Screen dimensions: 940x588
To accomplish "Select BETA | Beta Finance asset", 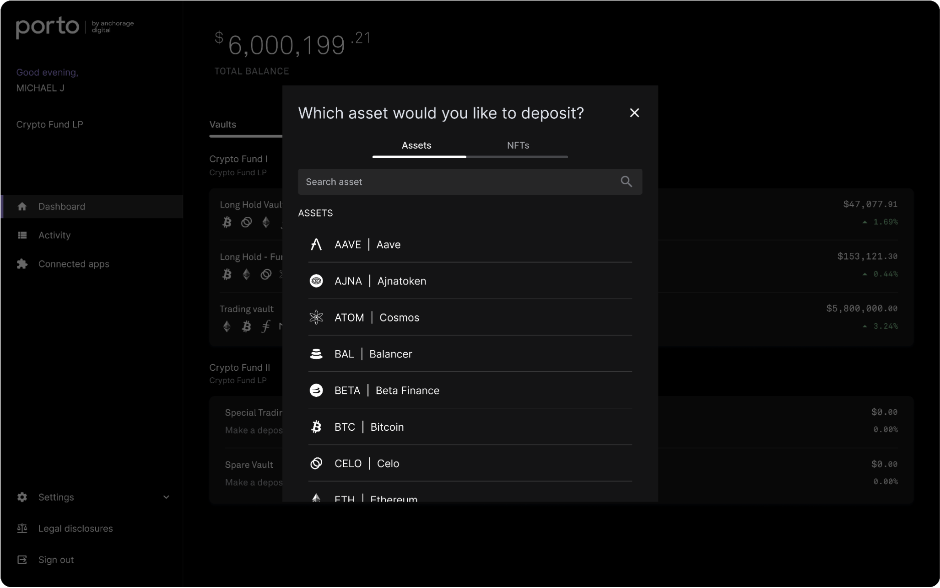I will 470,390.
